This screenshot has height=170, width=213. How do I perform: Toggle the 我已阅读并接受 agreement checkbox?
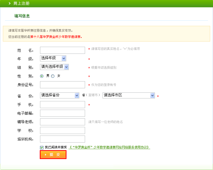tap(42, 148)
